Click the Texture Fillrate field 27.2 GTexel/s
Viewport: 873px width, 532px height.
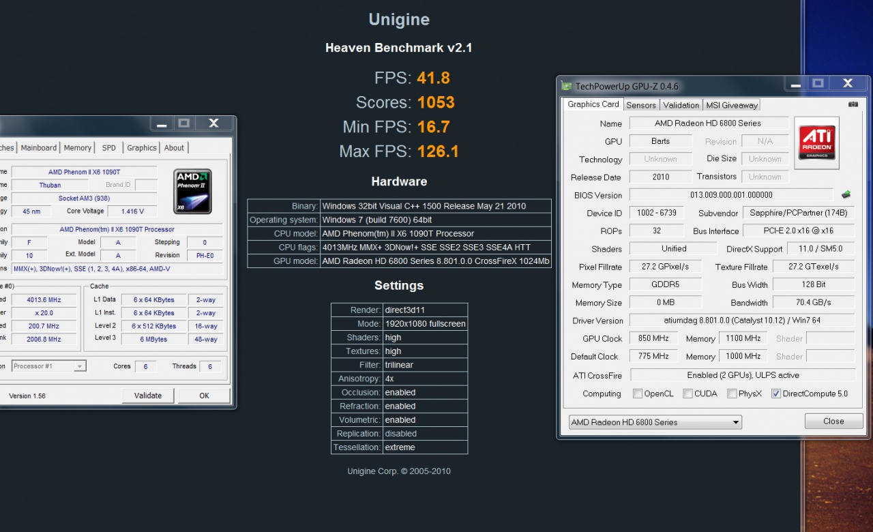coord(814,267)
